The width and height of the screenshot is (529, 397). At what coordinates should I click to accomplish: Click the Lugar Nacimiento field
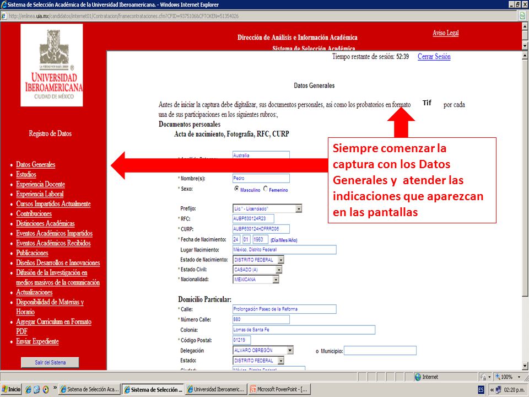[x=284, y=250]
